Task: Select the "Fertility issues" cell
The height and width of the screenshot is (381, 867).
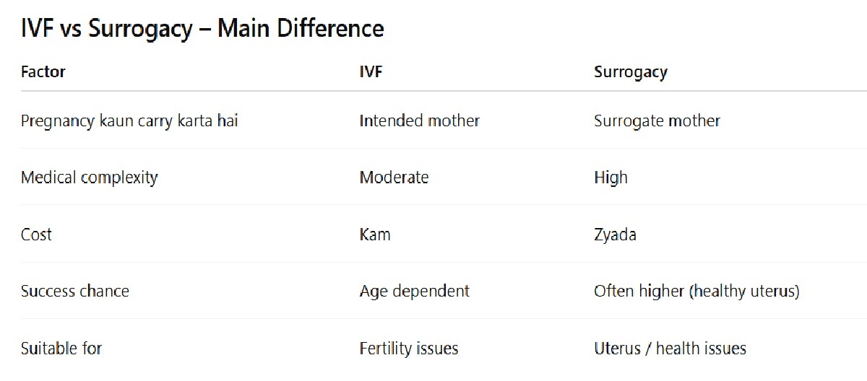Action: [x=408, y=349]
